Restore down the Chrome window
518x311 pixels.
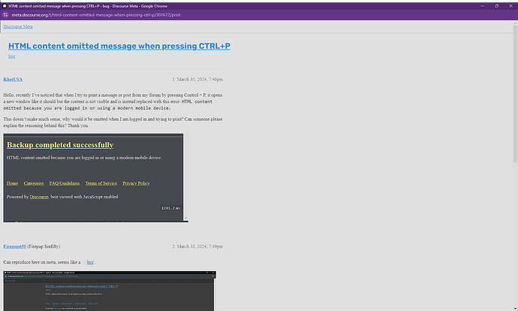(496, 6)
